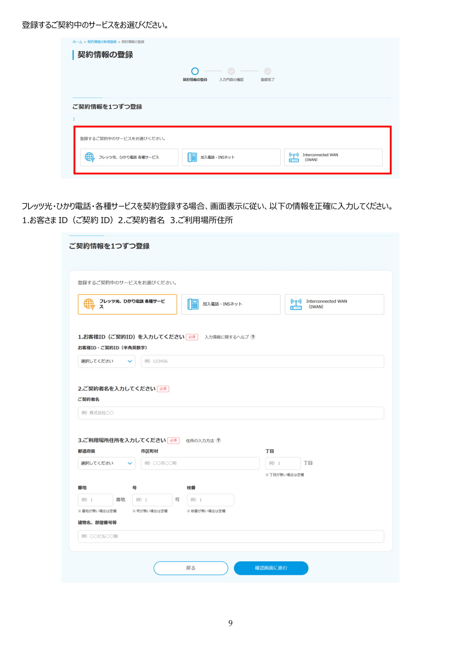The height and width of the screenshot is (652, 461).
Task: Select Interconnected WAN (IWAN) in the lower form
Action: coord(334,304)
